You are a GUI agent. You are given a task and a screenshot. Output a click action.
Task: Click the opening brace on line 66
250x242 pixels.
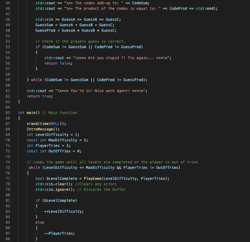click(x=19, y=118)
